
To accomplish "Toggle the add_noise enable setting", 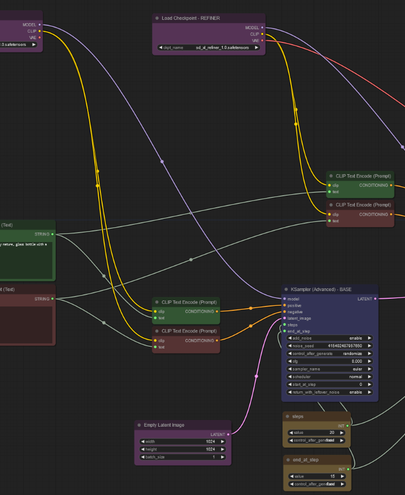I will [x=329, y=338].
